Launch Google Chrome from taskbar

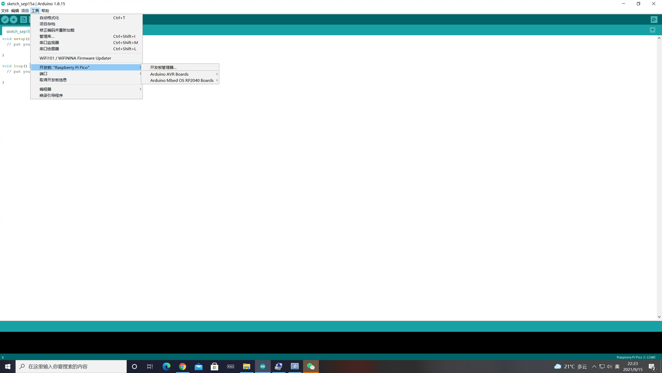click(x=182, y=366)
